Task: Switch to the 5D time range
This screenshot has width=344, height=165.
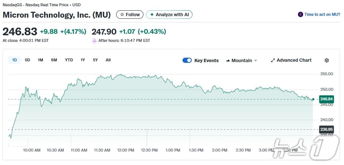Action: (x=27, y=60)
